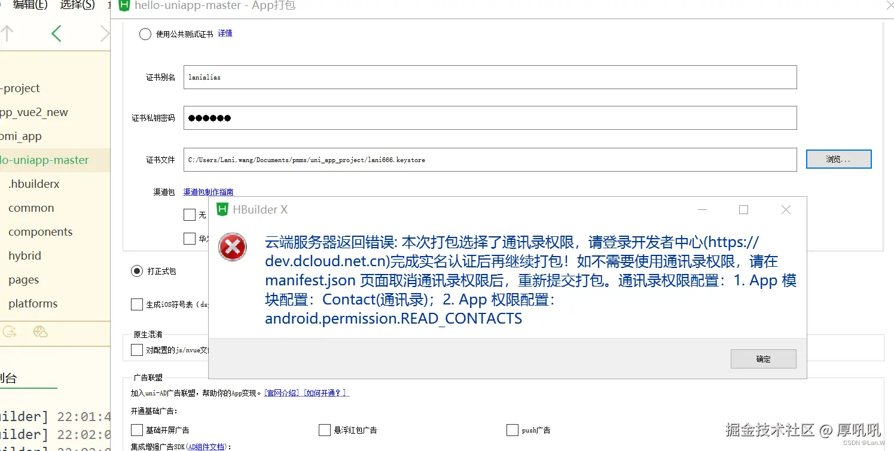Open the 如何开通? link
This screenshot has width=894, height=451.
[x=326, y=393]
